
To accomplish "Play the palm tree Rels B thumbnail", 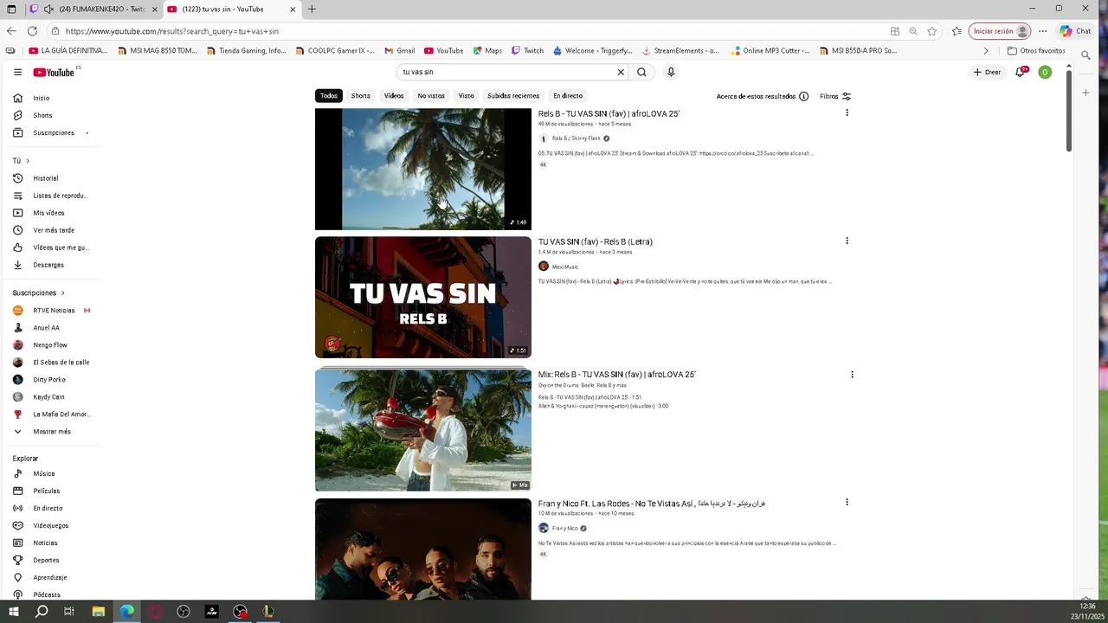I will click(x=422, y=170).
